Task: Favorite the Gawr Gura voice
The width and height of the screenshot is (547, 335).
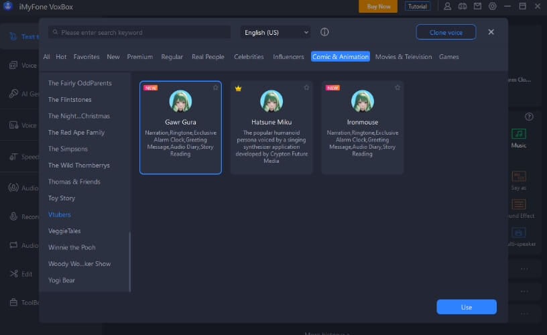Action: 216,88
